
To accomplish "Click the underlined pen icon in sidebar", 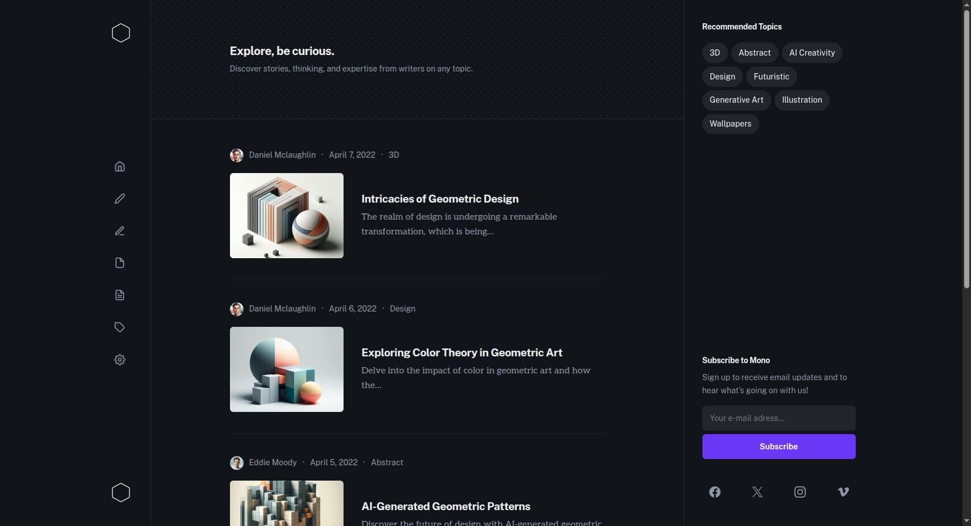I will click(120, 231).
